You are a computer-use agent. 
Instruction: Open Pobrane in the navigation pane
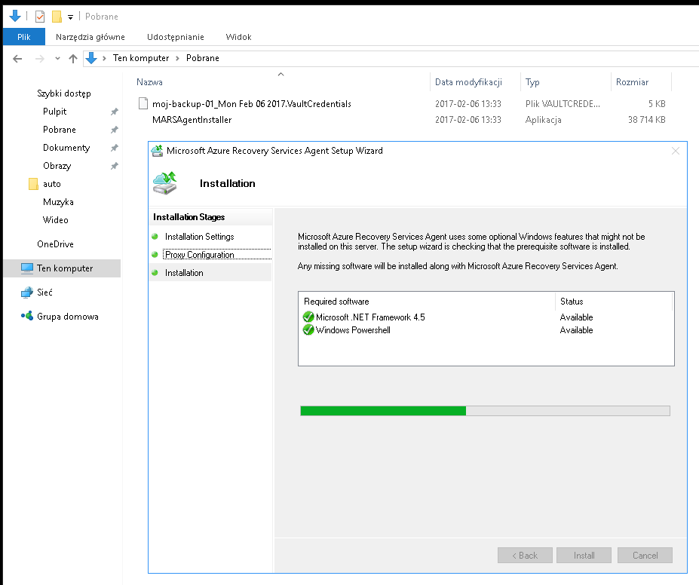point(60,130)
